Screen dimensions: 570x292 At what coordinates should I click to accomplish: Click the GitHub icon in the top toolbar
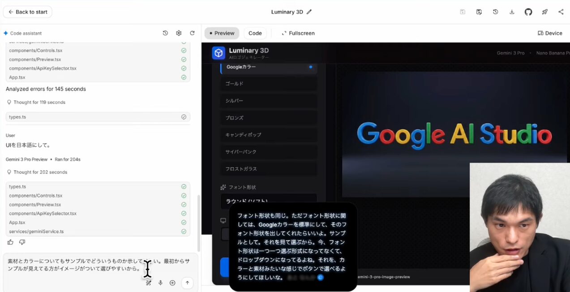pos(528,12)
